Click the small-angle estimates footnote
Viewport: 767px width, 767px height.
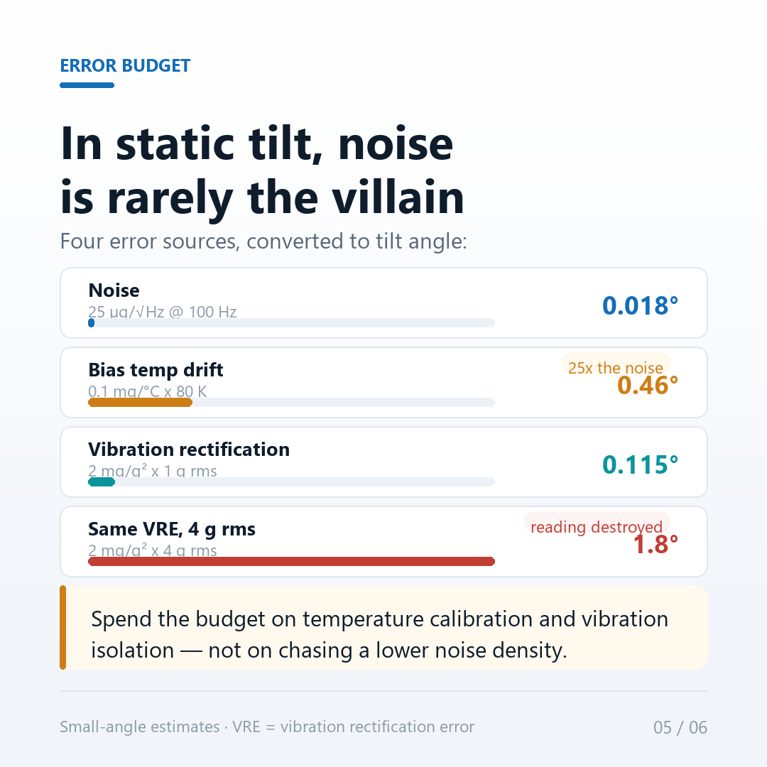(x=267, y=727)
